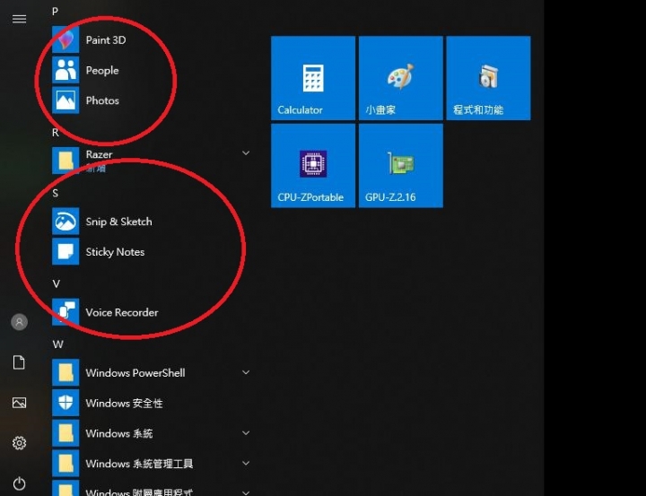This screenshot has width=646, height=496.
Task: Click the Windows 系統管理工具 folder icon
Action: (65, 463)
